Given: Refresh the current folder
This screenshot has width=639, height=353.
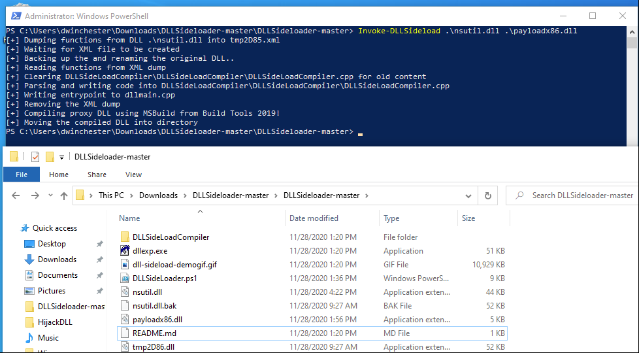Looking at the screenshot, I should (x=488, y=196).
